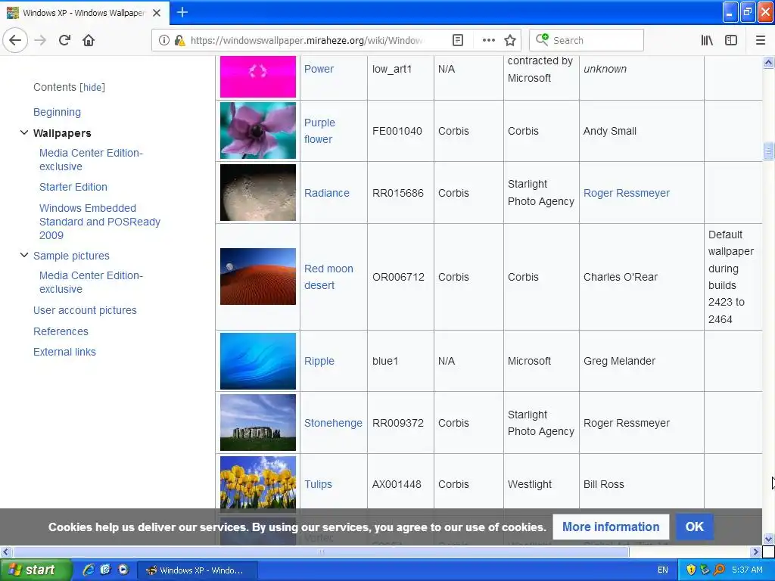The image size is (775, 581).
Task: Click the Red moon desert thumbnail
Action: click(x=258, y=276)
